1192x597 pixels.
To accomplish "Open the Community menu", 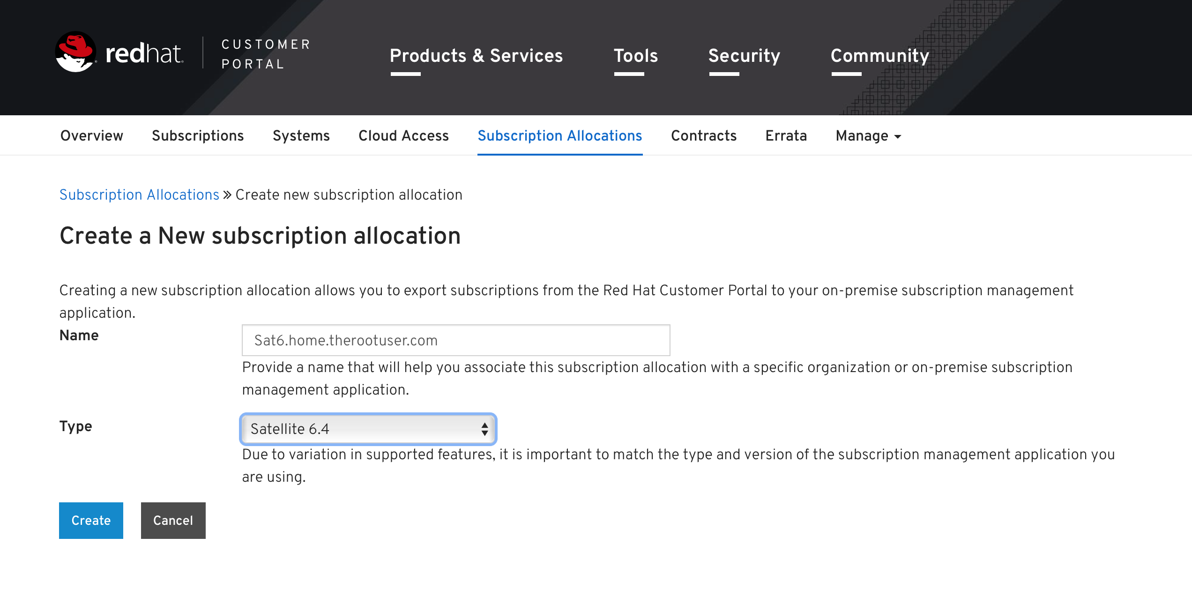I will click(880, 56).
